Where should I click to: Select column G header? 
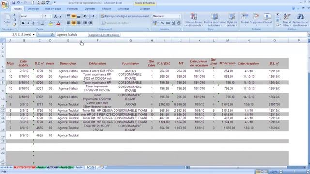(131, 40)
